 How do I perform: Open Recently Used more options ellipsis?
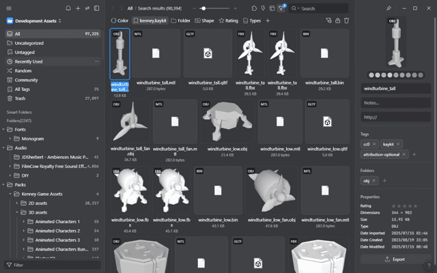(x=97, y=61)
